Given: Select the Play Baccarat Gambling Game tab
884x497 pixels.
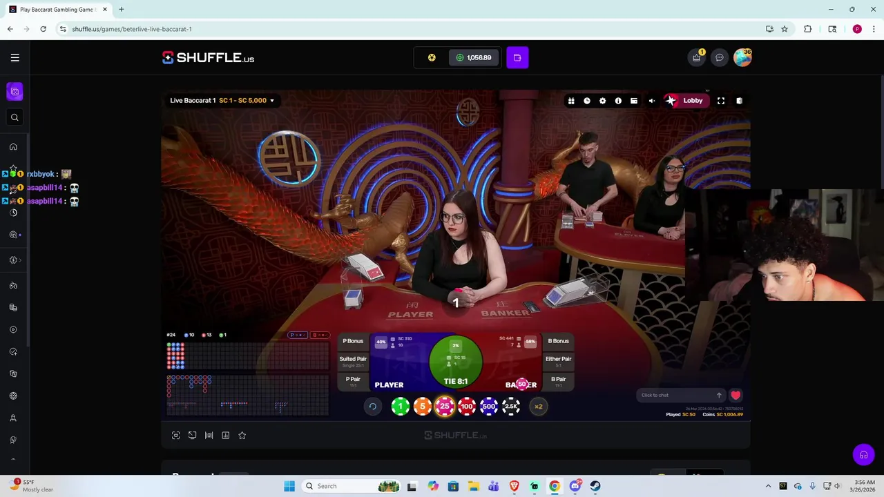Looking at the screenshot, I should [57, 10].
